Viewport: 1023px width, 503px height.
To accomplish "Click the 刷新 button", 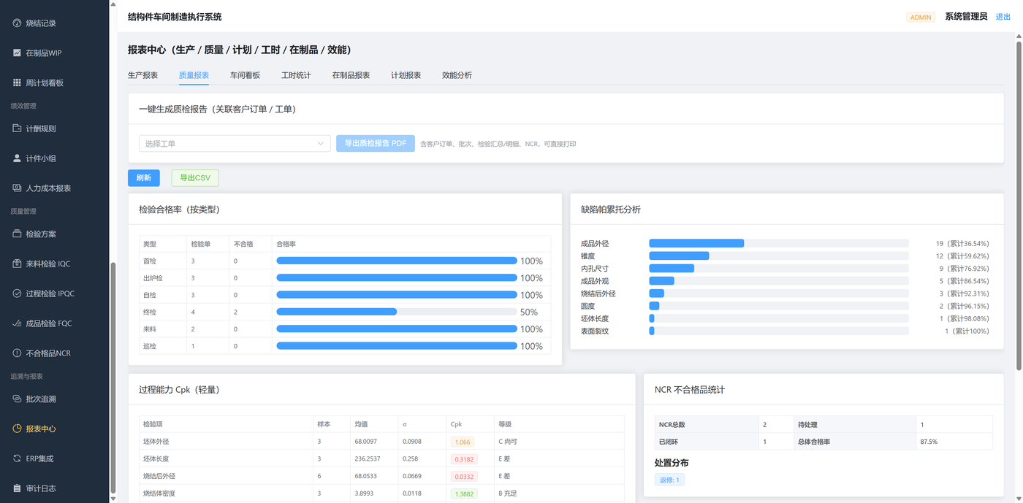I will (143, 178).
